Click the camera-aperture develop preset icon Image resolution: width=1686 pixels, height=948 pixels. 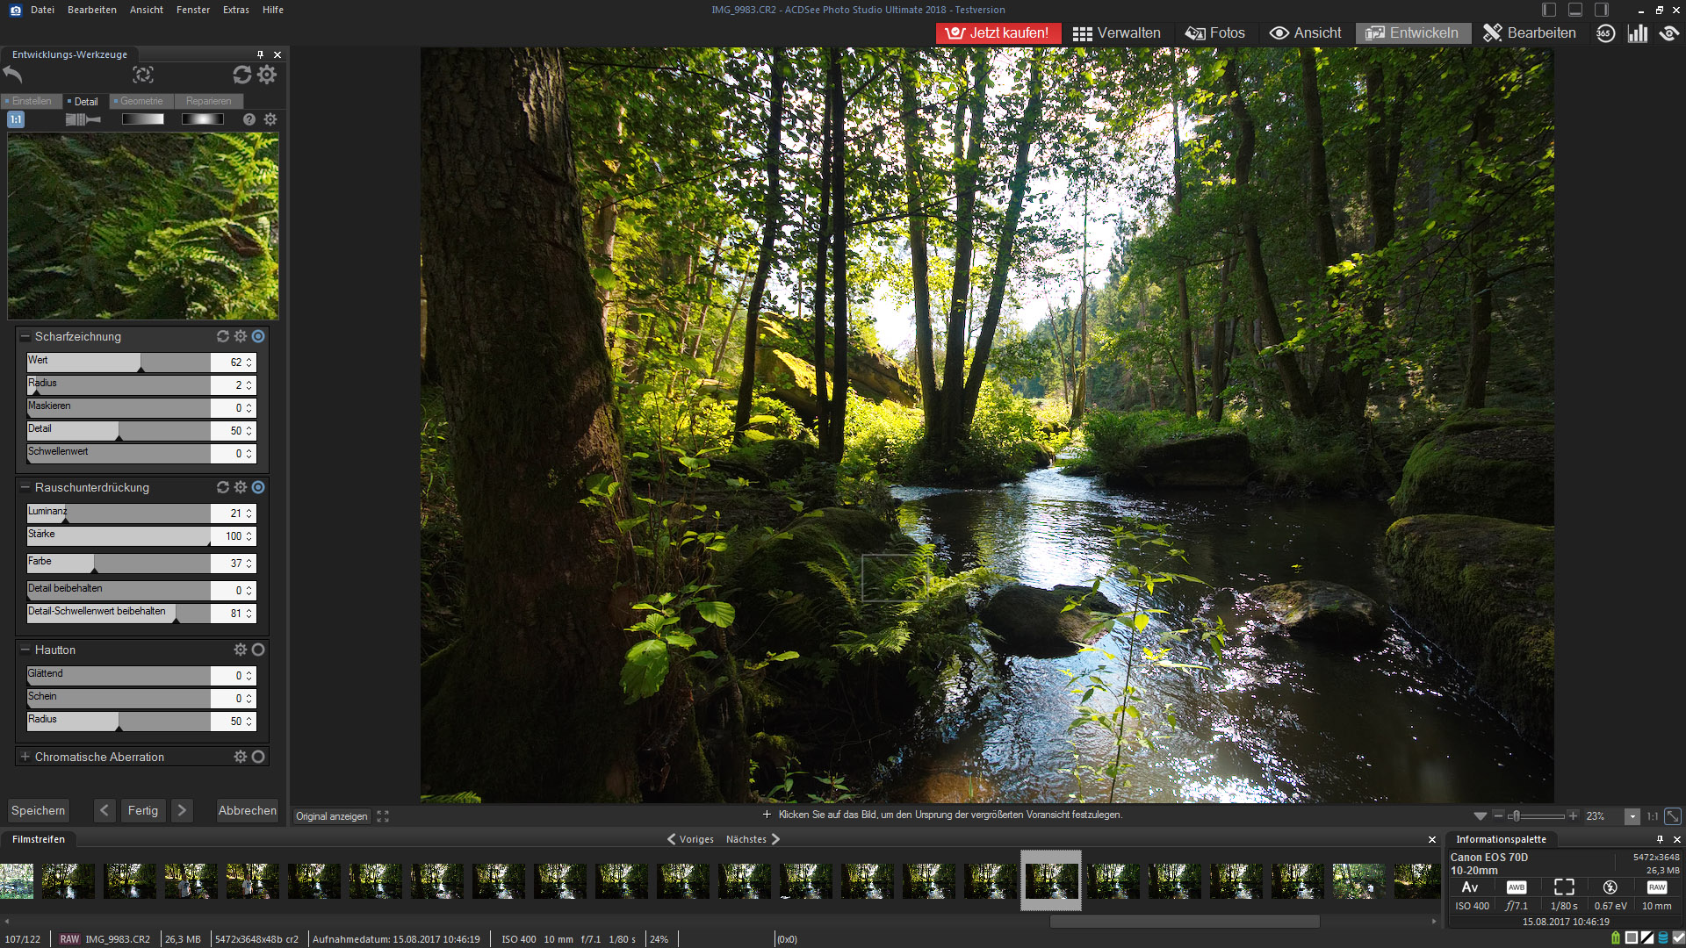142,75
